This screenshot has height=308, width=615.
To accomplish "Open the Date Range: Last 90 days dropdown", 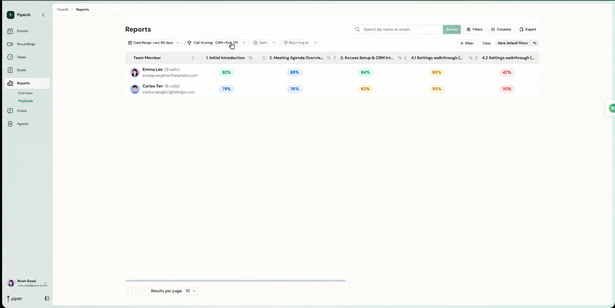I will click(x=154, y=43).
